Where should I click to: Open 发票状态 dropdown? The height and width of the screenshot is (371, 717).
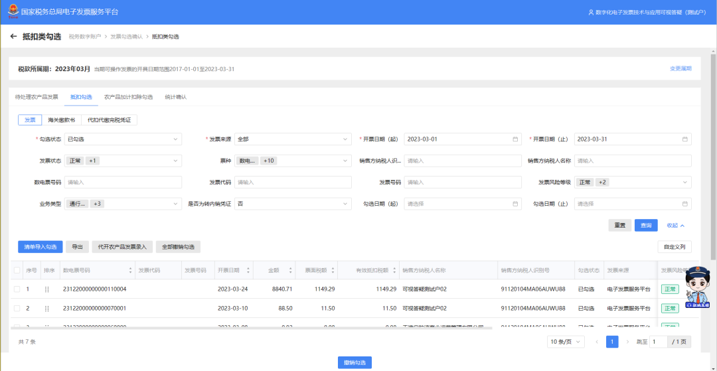coord(123,161)
